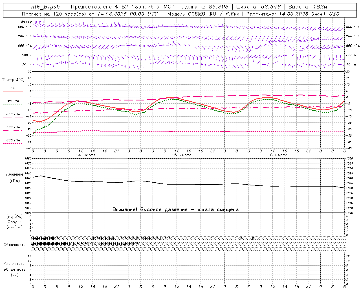Select the model name COSMO-RU / 6.6км

pos(213,14)
